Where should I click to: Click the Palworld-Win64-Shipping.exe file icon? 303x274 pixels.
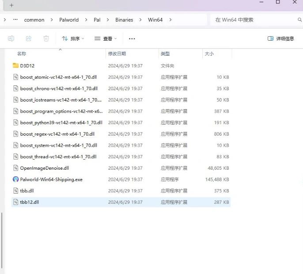(x=16, y=179)
